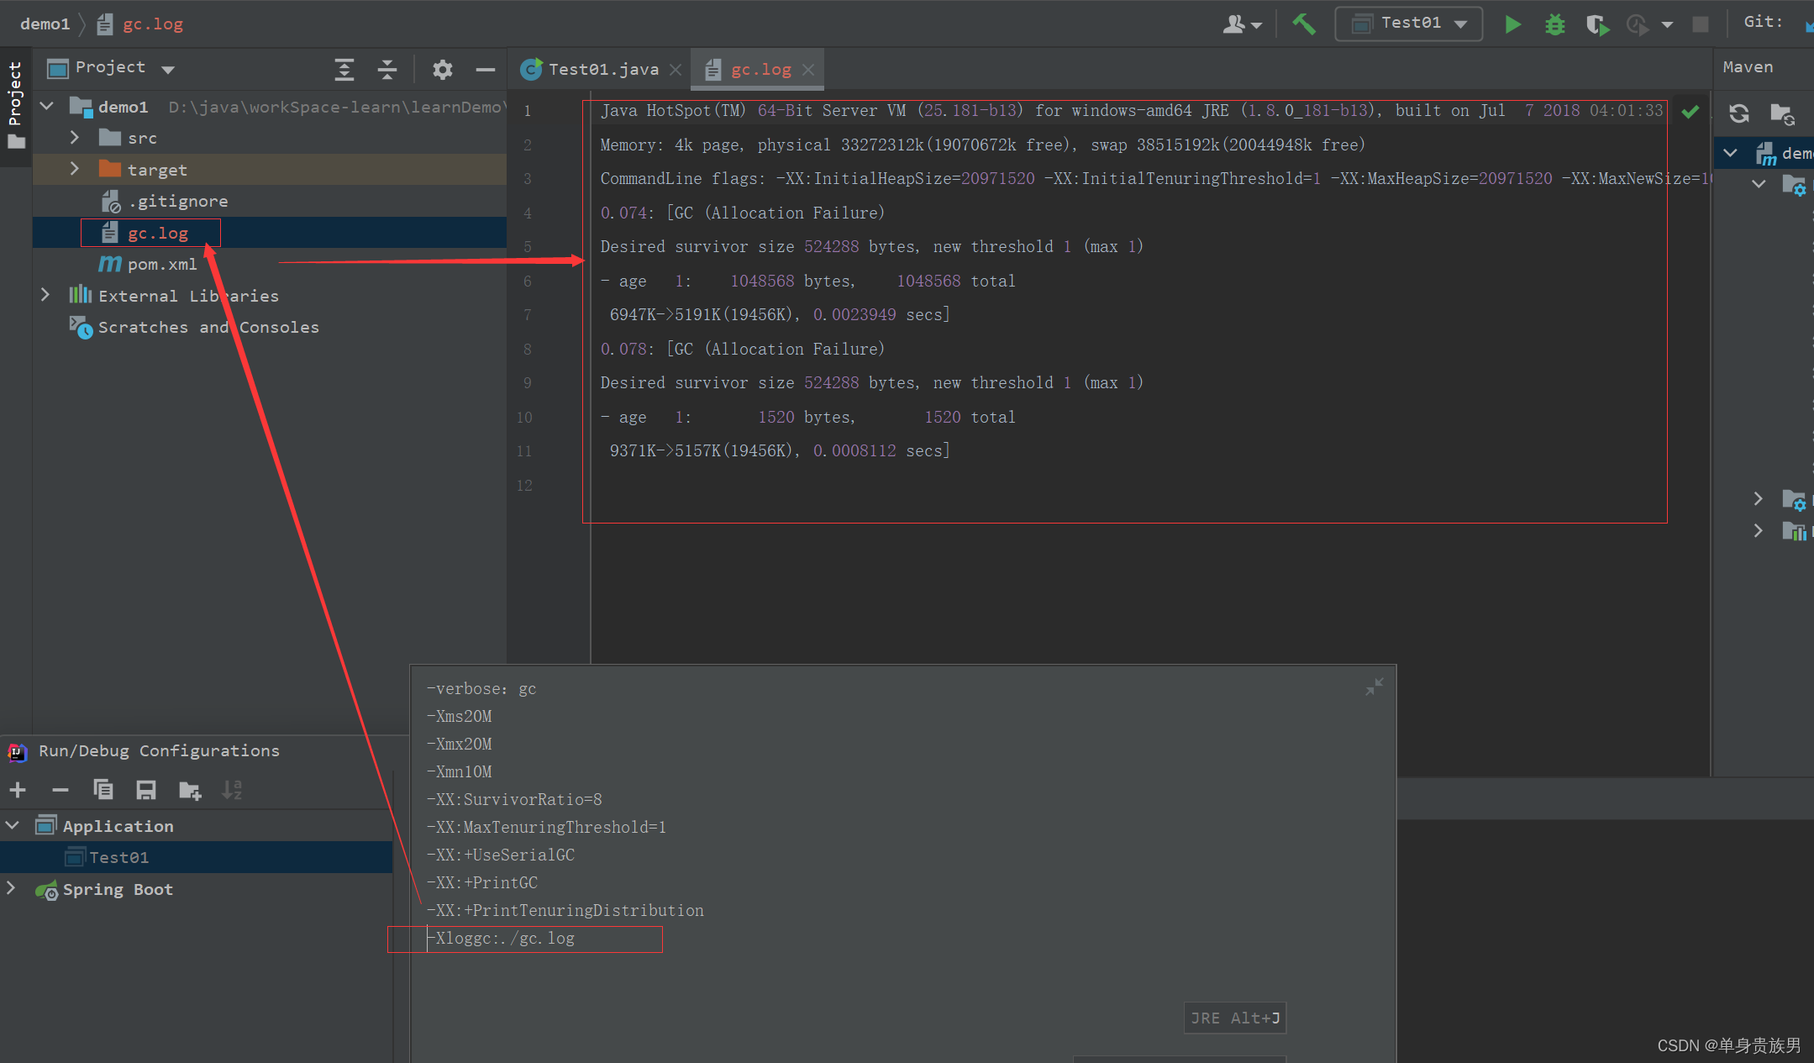Open the profiler run options dropdown arrow

[1667, 25]
